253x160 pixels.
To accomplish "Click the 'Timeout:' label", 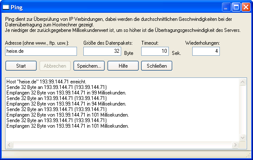I will (x=150, y=43).
